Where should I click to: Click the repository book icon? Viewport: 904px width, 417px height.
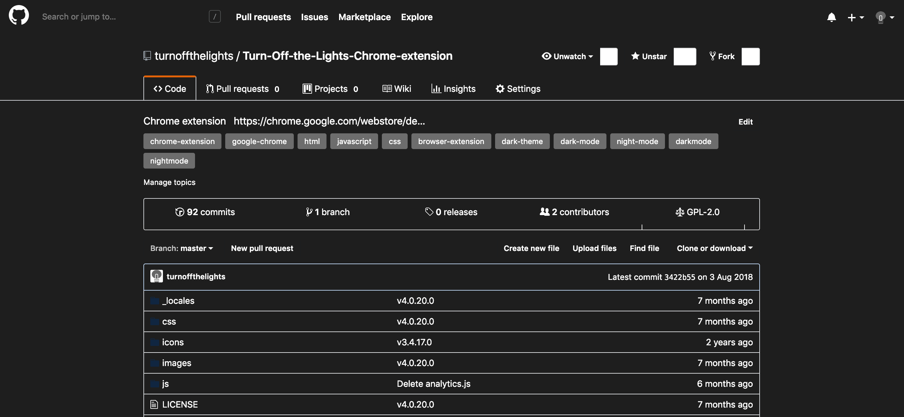[147, 56]
